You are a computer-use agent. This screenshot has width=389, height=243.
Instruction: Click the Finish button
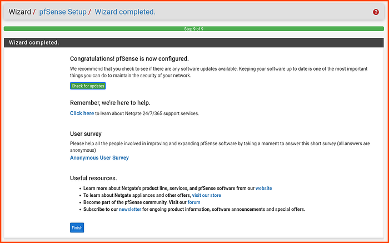coord(77,227)
